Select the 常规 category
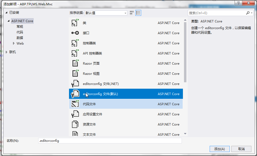The width and height of the screenshot is (257, 156). click(x=20, y=26)
